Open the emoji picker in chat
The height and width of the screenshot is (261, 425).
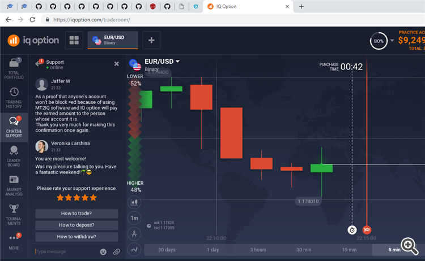(103, 252)
